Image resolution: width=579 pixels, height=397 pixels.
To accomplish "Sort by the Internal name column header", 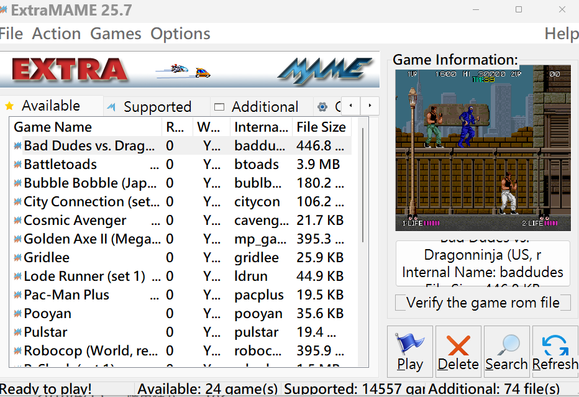I will (x=261, y=127).
